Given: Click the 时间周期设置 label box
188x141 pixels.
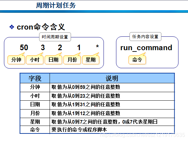Looking at the screenshot, I should click(55, 37).
